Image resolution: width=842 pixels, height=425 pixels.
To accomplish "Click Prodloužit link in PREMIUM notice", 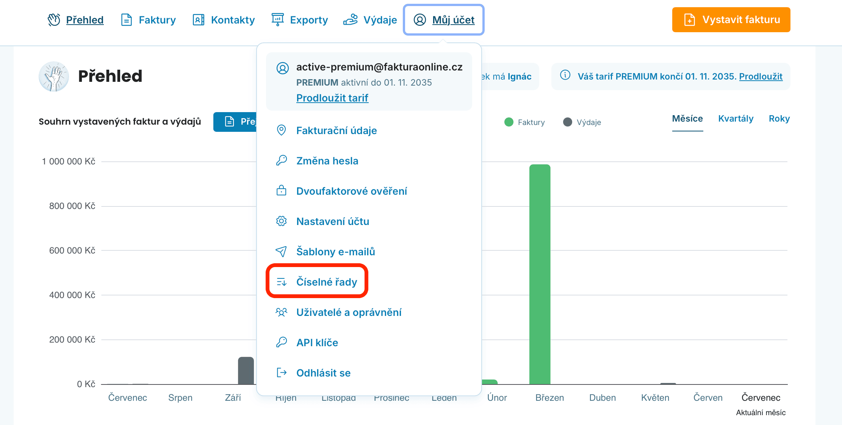I will pos(761,77).
